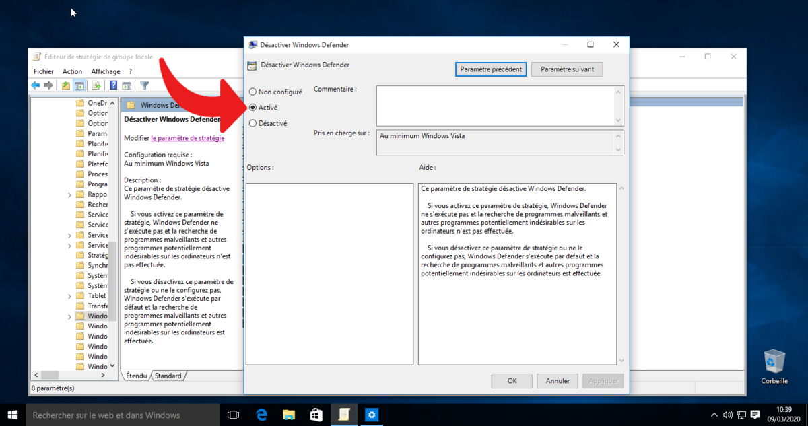Viewport: 808px width, 426px height.
Task: Select the Recher folder in the tree
Action: click(x=91, y=205)
